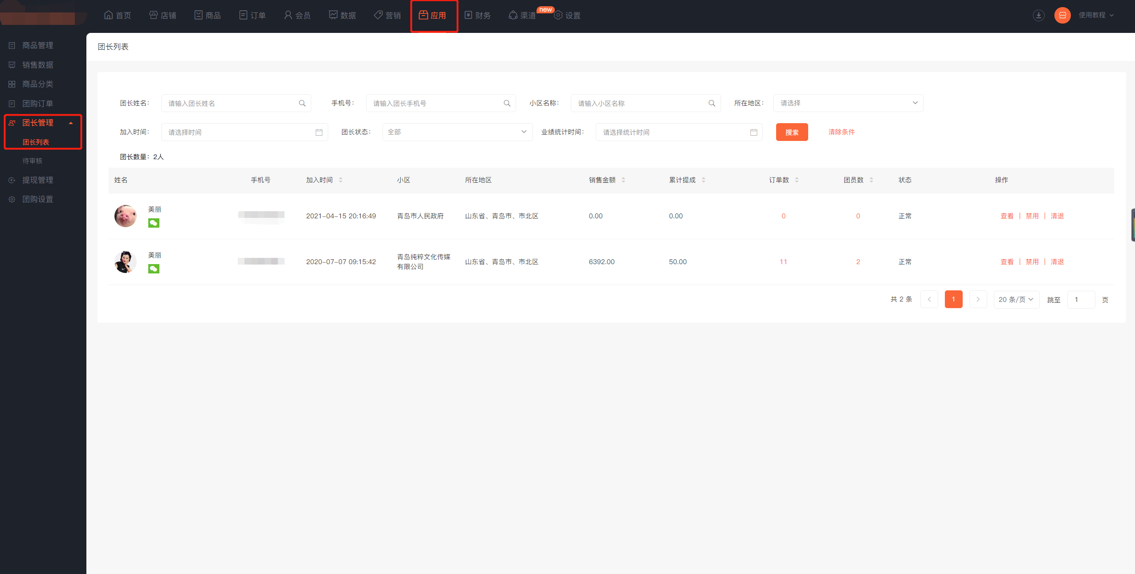The image size is (1135, 574).
Task: Click the WeChat icon under first 美丽
Action: click(x=154, y=223)
